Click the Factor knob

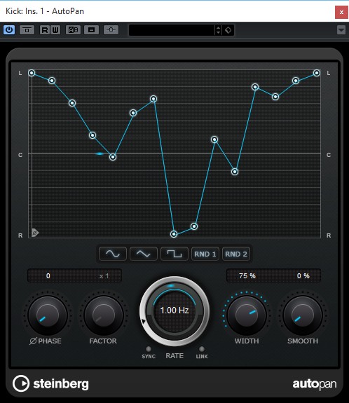pyautogui.click(x=104, y=315)
